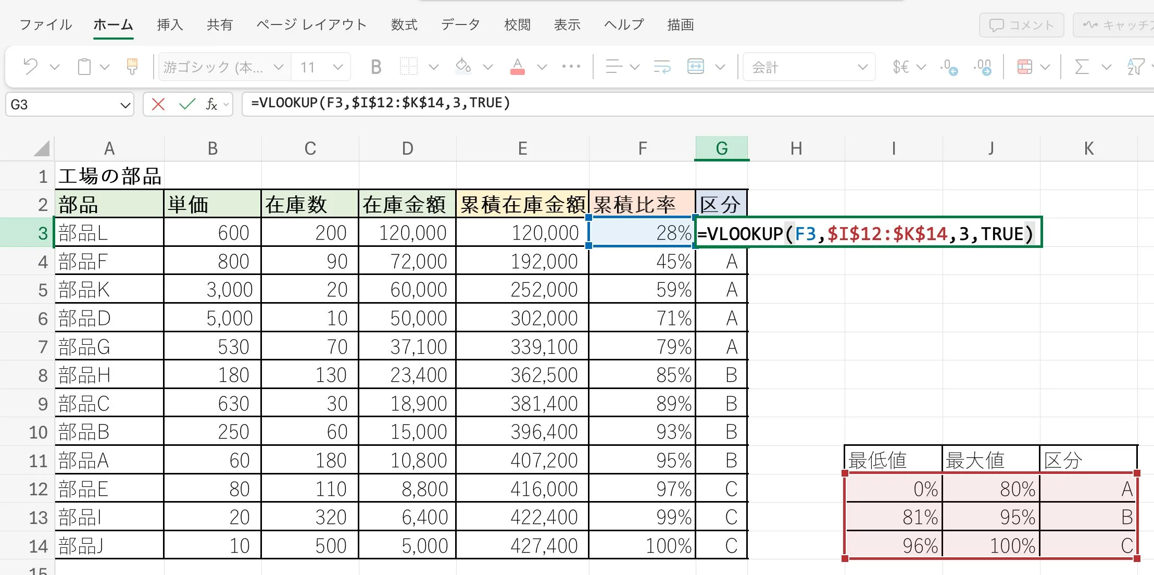This screenshot has width=1154, height=575.
Task: Click the fill color bucket icon
Action: (463, 67)
